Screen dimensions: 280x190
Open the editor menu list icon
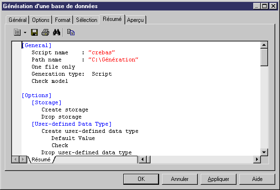pos(17,32)
